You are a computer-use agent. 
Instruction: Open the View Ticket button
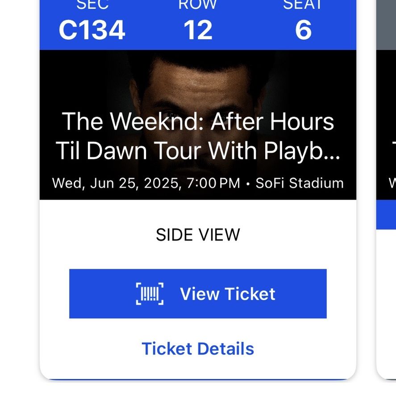[198, 294]
